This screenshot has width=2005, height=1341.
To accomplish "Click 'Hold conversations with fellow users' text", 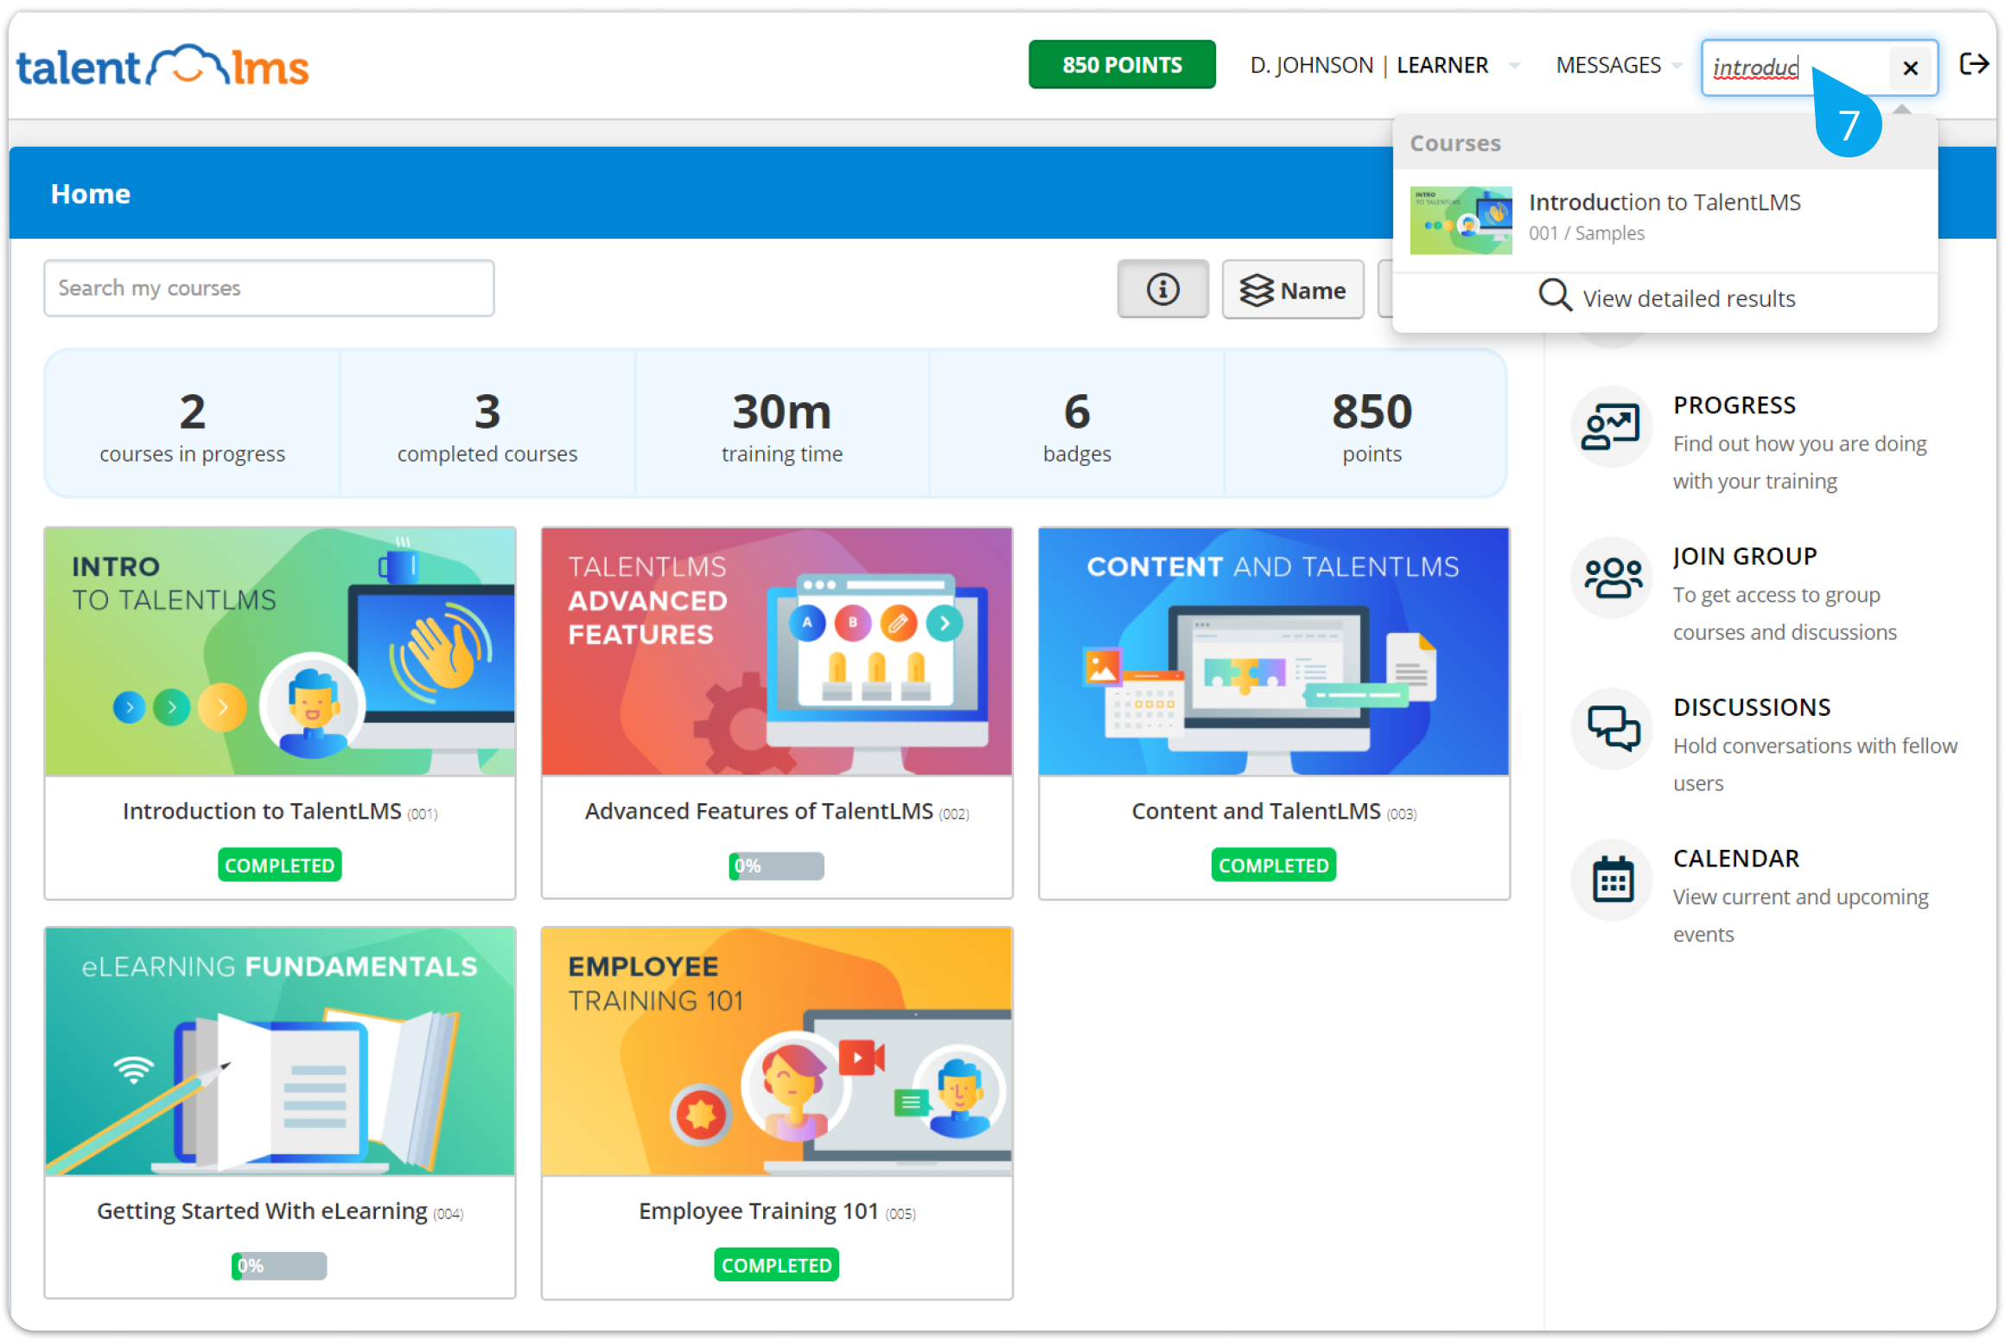I will click(x=1815, y=764).
